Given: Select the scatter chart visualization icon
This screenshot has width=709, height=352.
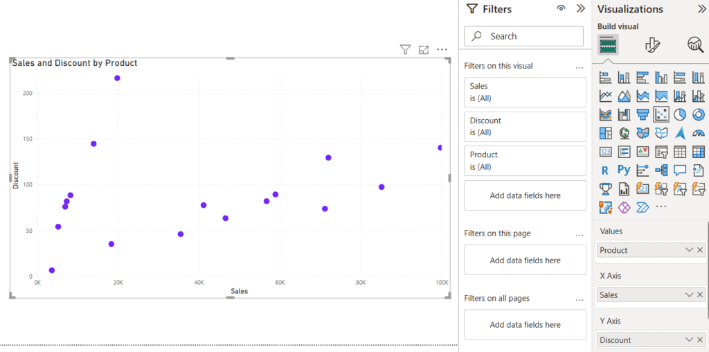Looking at the screenshot, I should (x=661, y=114).
